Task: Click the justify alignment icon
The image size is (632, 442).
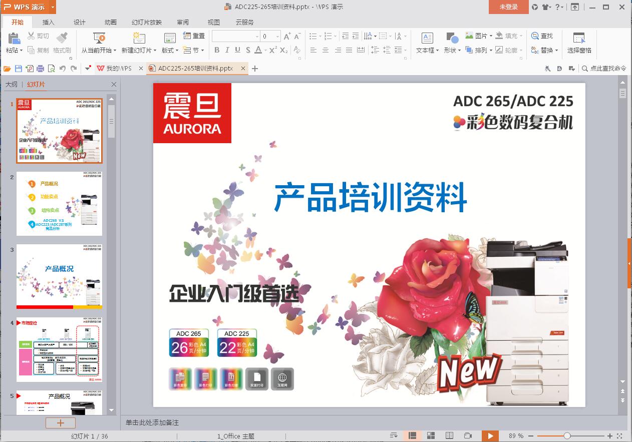Action: 349,50
